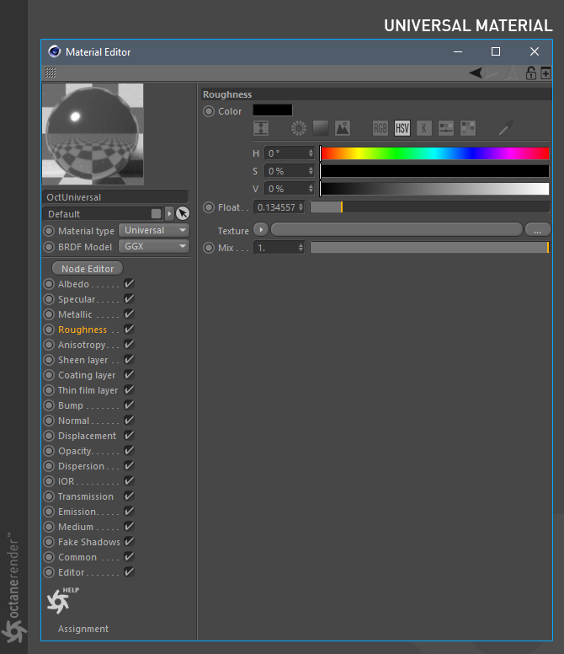The image size is (564, 654).
Task: Select the Coating layer channel
Action: point(87,375)
